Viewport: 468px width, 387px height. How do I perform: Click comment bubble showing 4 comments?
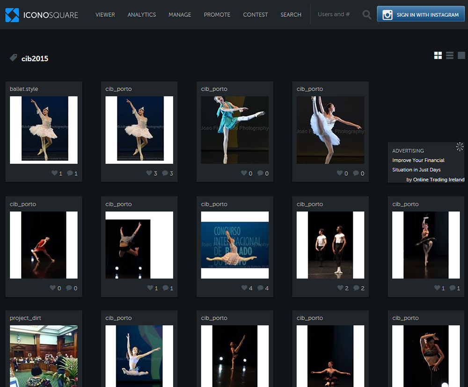tap(260, 288)
